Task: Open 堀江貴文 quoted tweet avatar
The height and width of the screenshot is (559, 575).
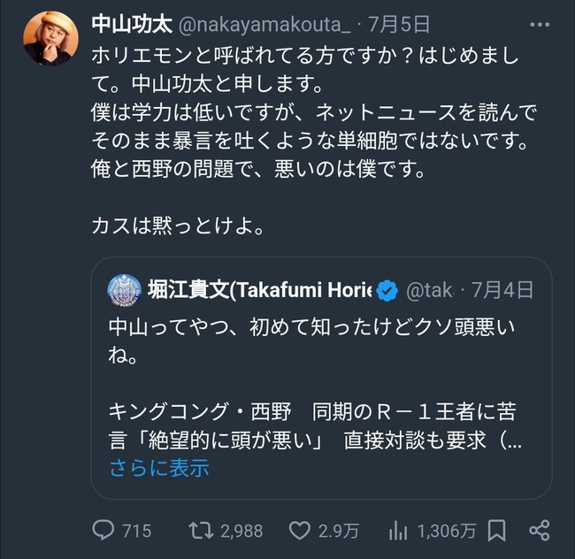Action: tap(125, 290)
